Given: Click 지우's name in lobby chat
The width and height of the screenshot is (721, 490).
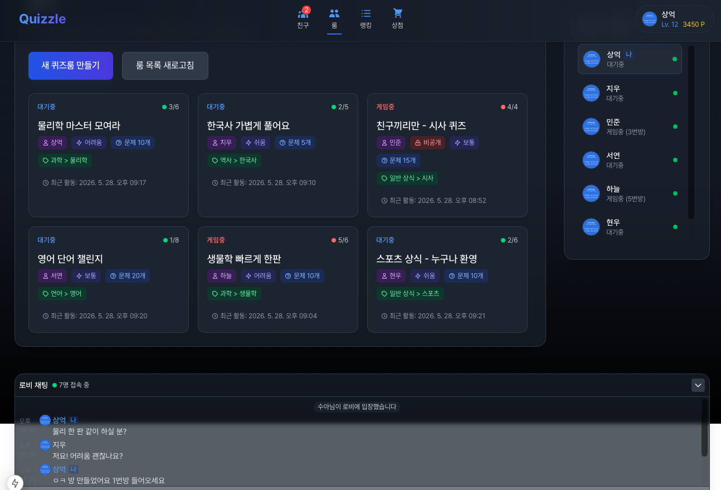Looking at the screenshot, I should pyautogui.click(x=59, y=445).
